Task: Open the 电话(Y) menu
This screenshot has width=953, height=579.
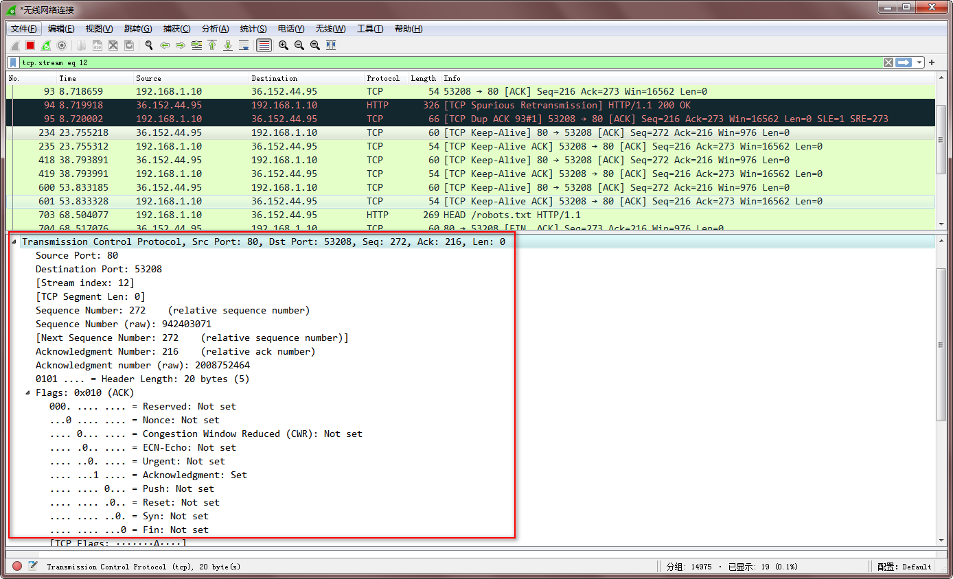Action: pos(291,29)
